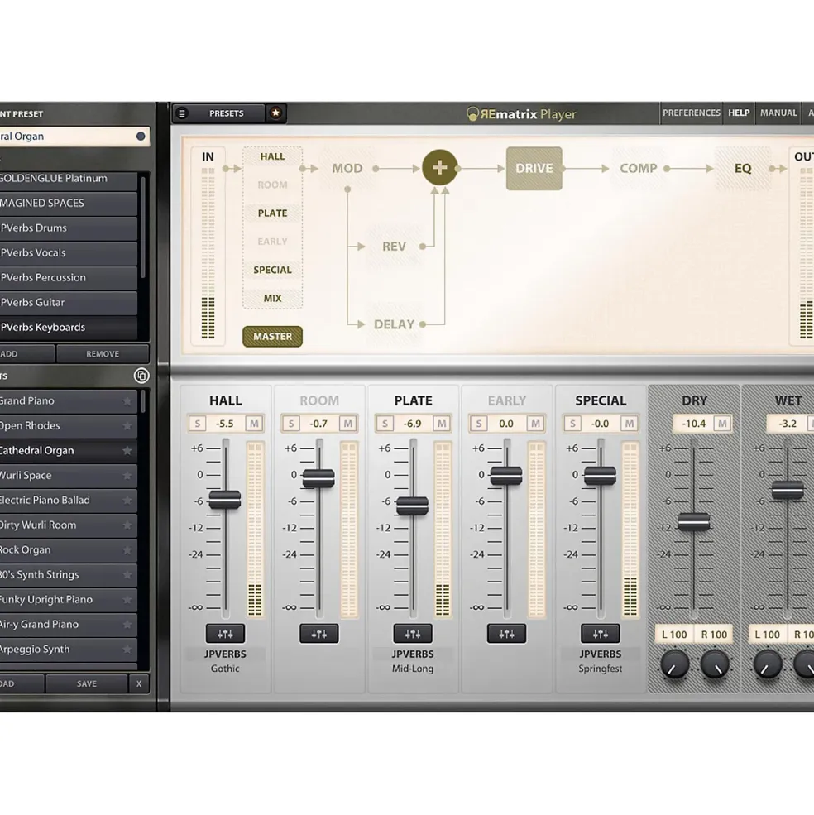
Task: Favorite the Arpeggio Synth preset star
Action: 127,650
